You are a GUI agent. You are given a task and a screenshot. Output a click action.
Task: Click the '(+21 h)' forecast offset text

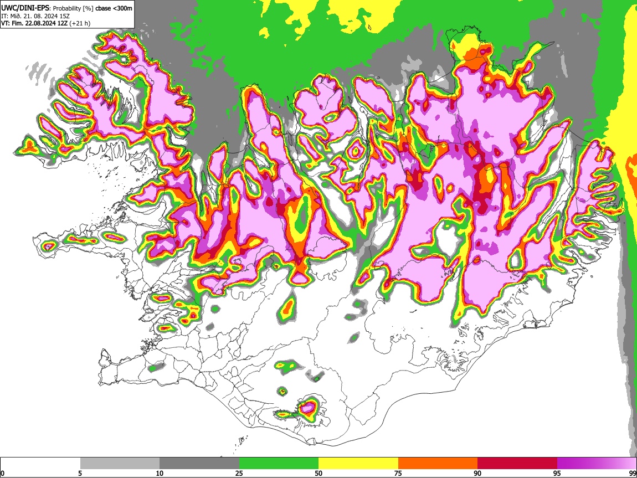coord(80,24)
